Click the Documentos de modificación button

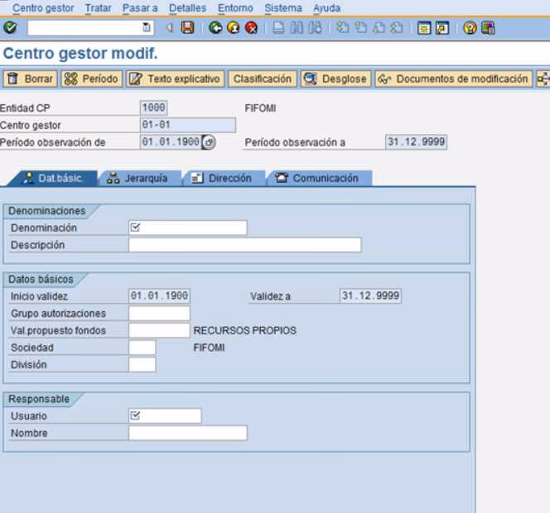(454, 79)
